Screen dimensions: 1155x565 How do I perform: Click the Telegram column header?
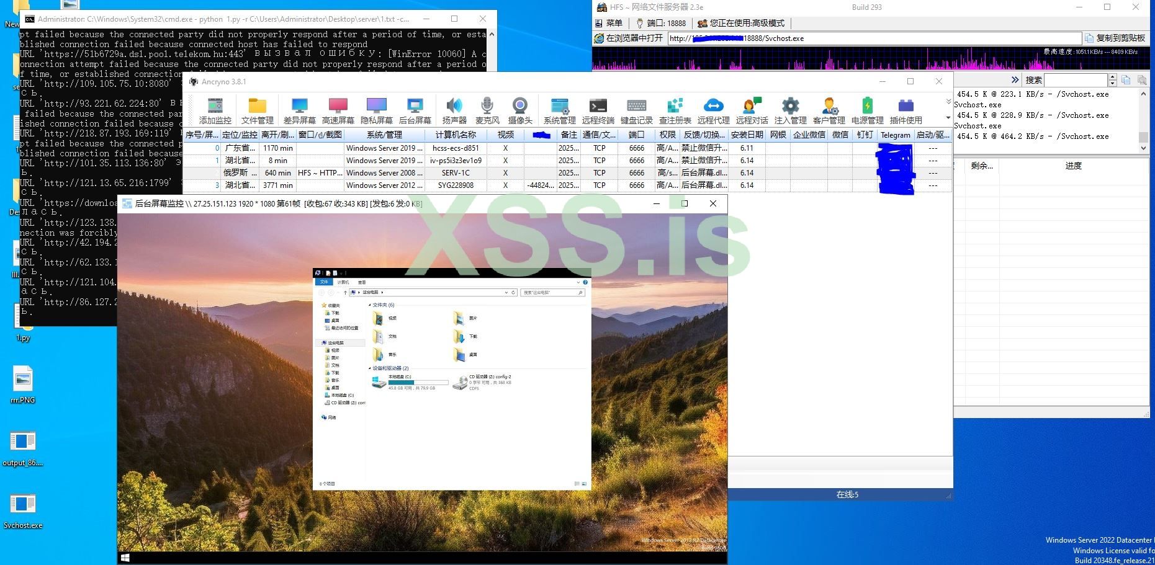[895, 135]
